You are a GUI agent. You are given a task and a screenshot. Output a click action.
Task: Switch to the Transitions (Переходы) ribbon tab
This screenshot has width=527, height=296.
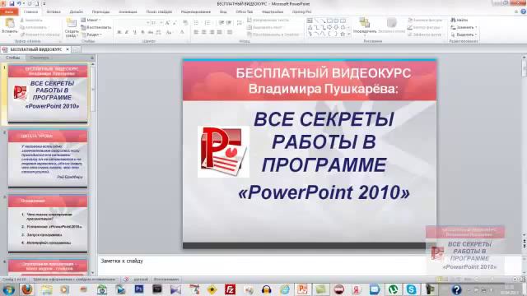(x=100, y=12)
